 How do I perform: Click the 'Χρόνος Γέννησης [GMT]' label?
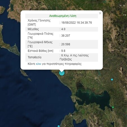[39, 23]
